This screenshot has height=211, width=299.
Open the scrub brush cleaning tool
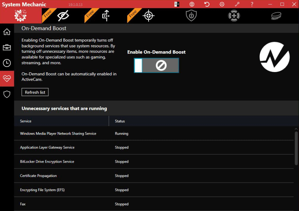pyautogui.click(x=276, y=16)
